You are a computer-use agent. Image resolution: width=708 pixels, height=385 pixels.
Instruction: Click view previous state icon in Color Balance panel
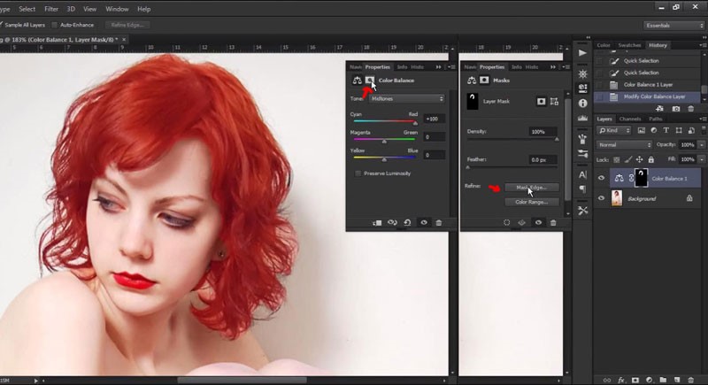(392, 222)
